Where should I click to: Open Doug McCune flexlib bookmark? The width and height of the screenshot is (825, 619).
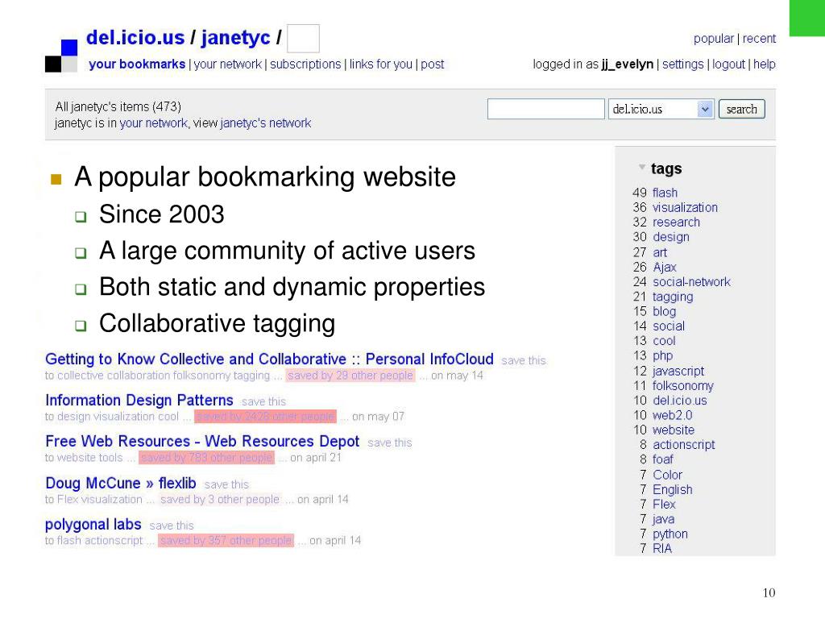point(121,483)
